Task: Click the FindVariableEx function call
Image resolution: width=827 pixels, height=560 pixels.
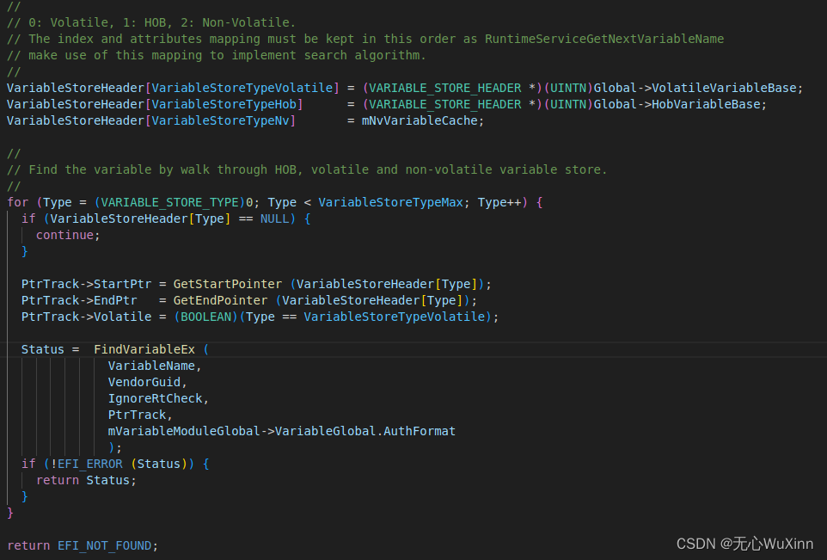Action: click(x=144, y=348)
